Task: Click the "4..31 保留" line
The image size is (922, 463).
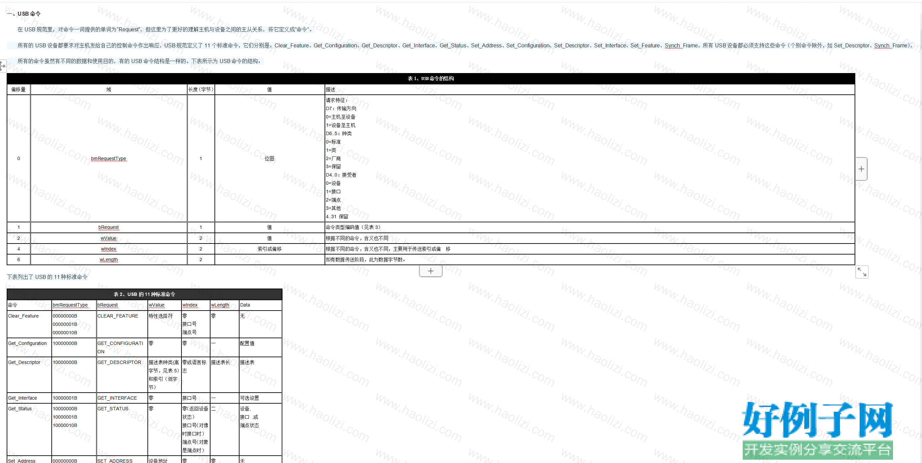Action: click(337, 216)
